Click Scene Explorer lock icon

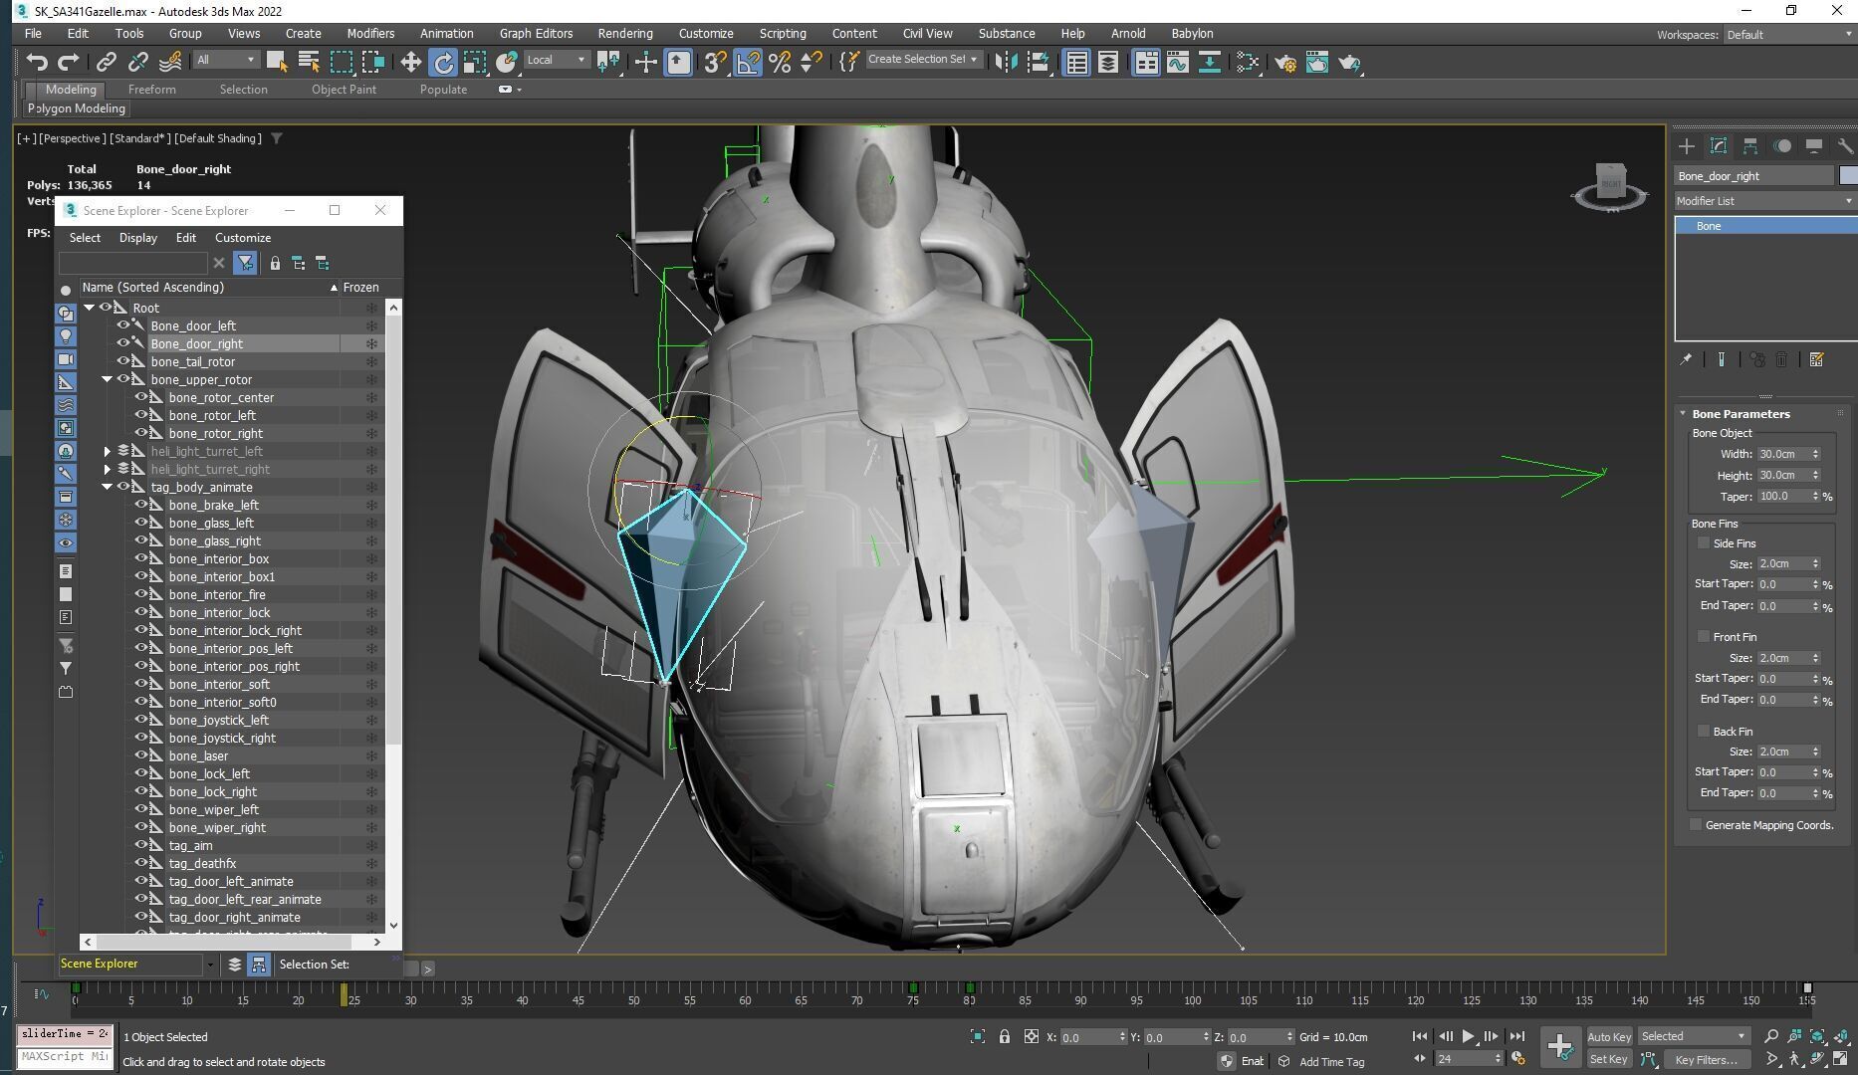pos(275,263)
